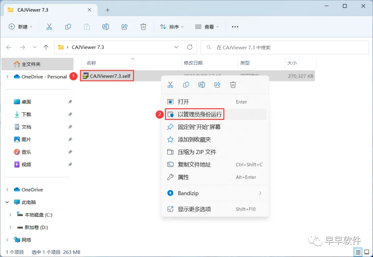Open 图片 in the sidebar
Screen dimensions: 373x257
[26, 140]
